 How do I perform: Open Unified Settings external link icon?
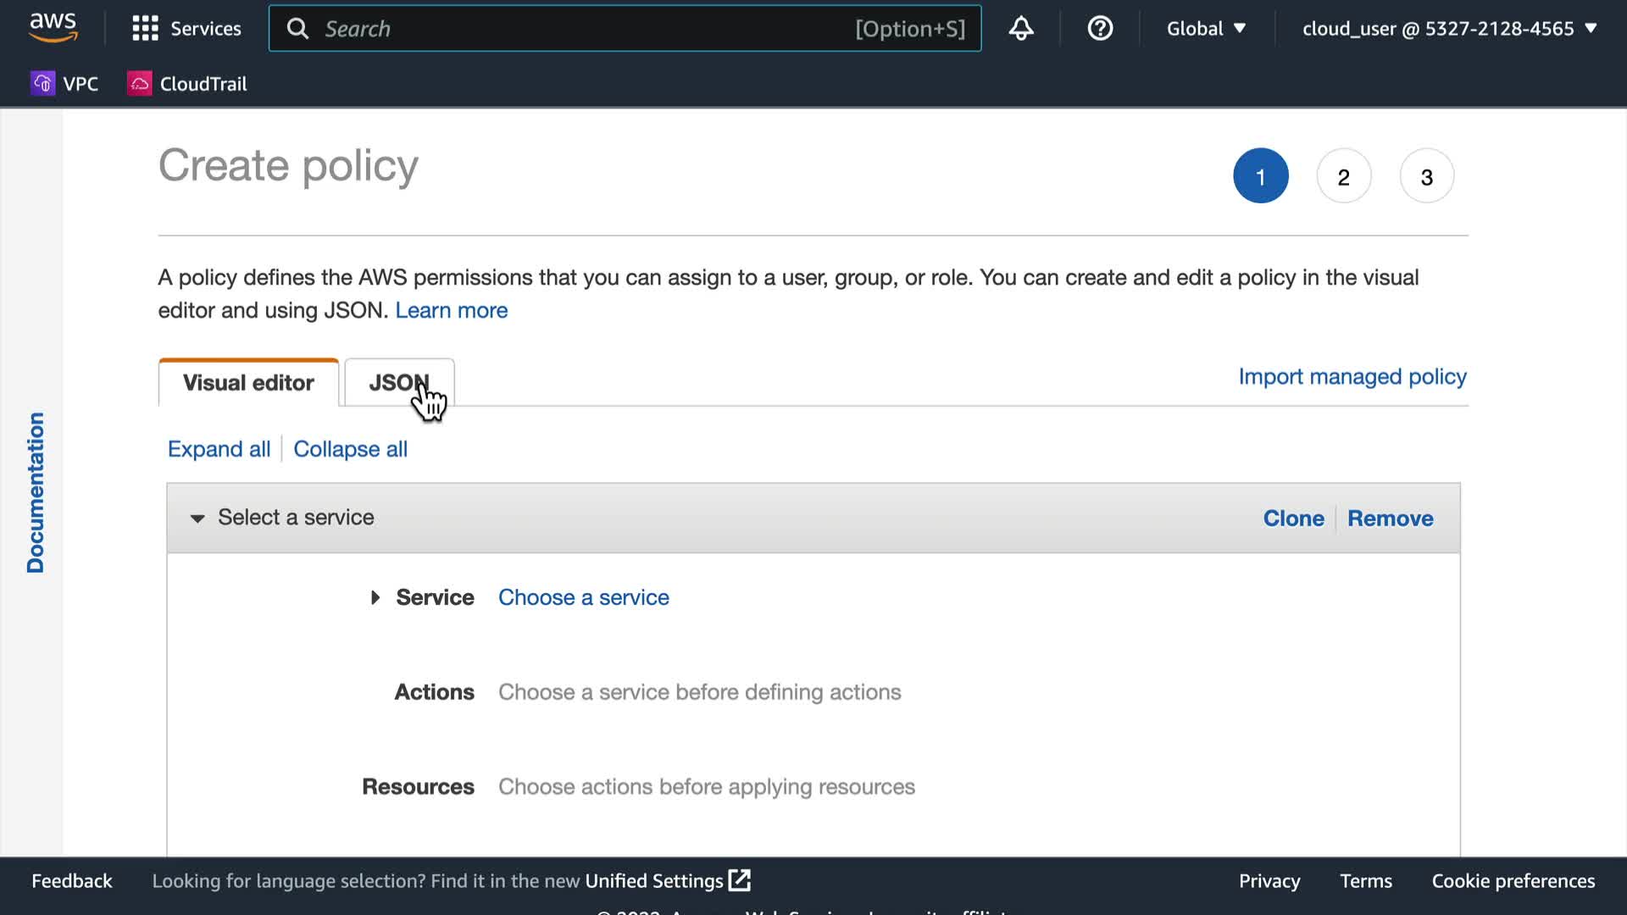point(740,880)
